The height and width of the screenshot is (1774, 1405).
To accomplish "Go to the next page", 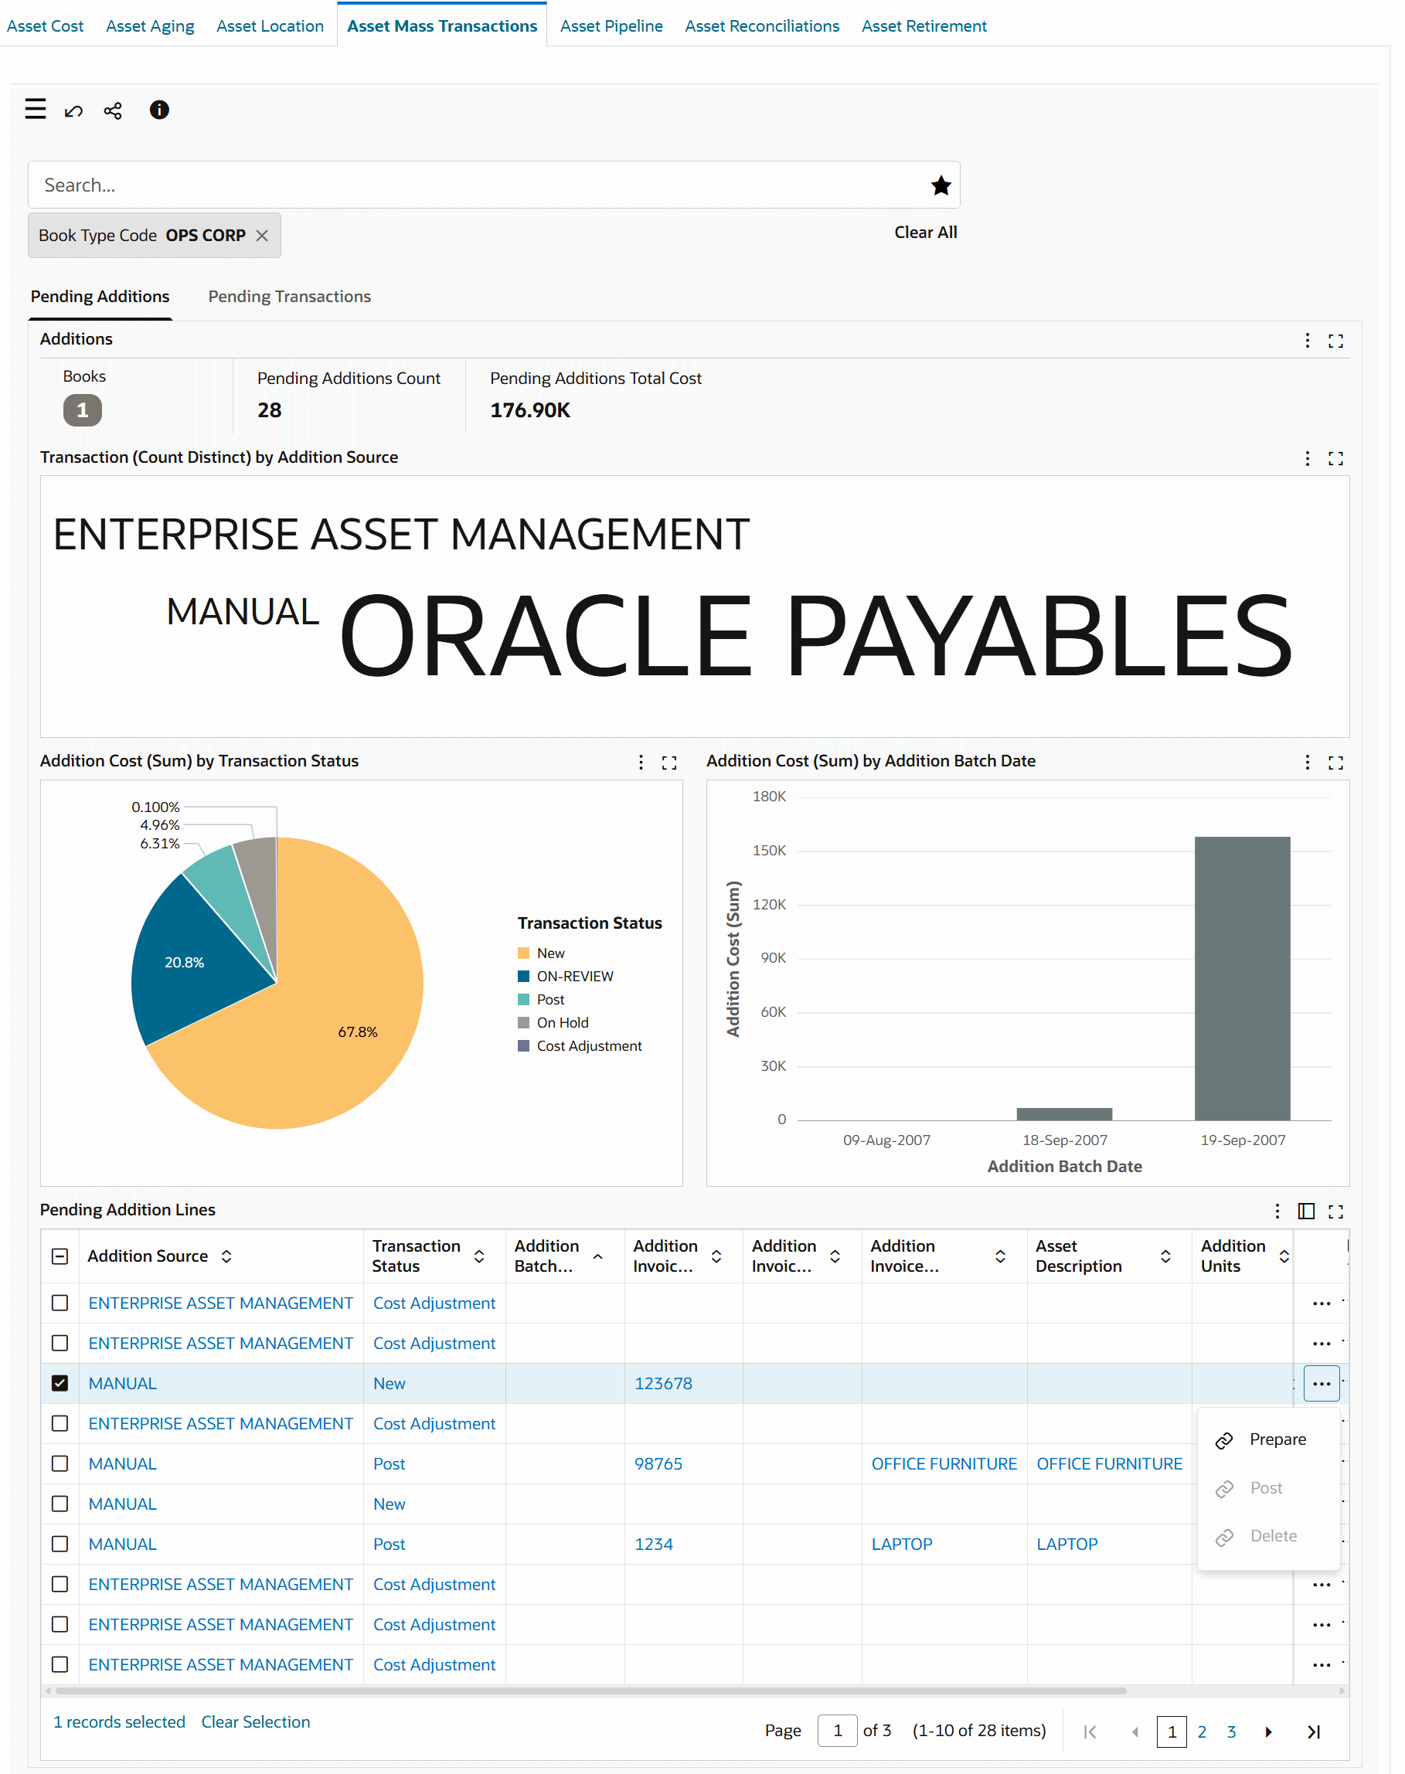I will pyautogui.click(x=1269, y=1733).
